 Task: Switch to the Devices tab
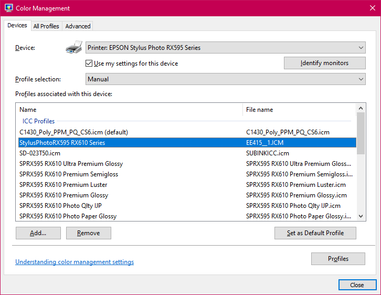click(17, 25)
